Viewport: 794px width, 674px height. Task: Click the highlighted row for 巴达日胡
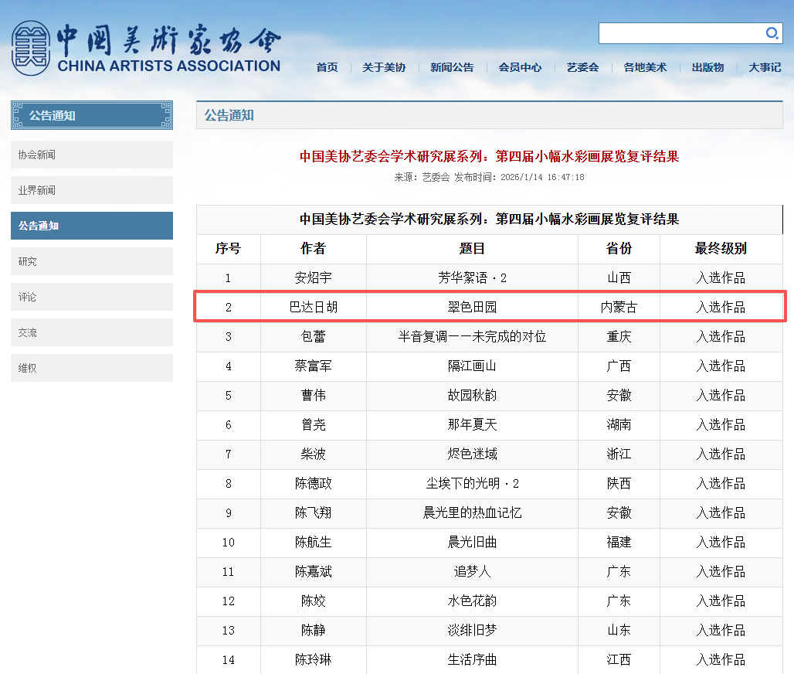[x=490, y=307]
